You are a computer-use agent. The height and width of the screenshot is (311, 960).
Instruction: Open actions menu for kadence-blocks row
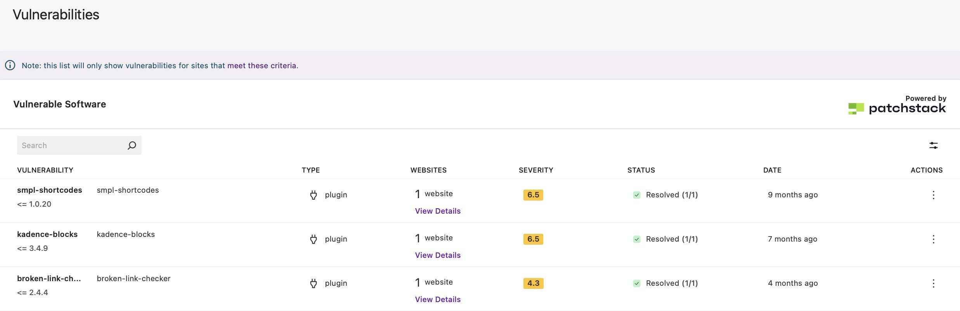pos(933,239)
